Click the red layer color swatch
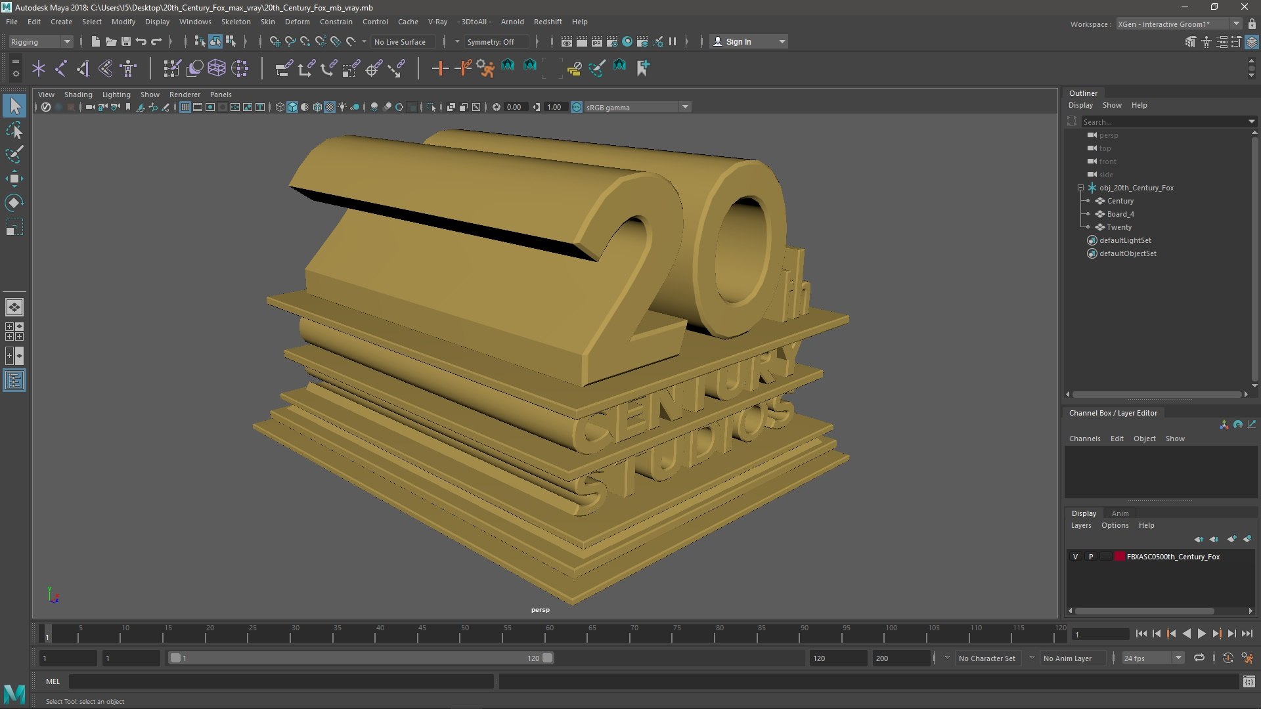Viewport: 1261px width, 709px height. click(1120, 557)
